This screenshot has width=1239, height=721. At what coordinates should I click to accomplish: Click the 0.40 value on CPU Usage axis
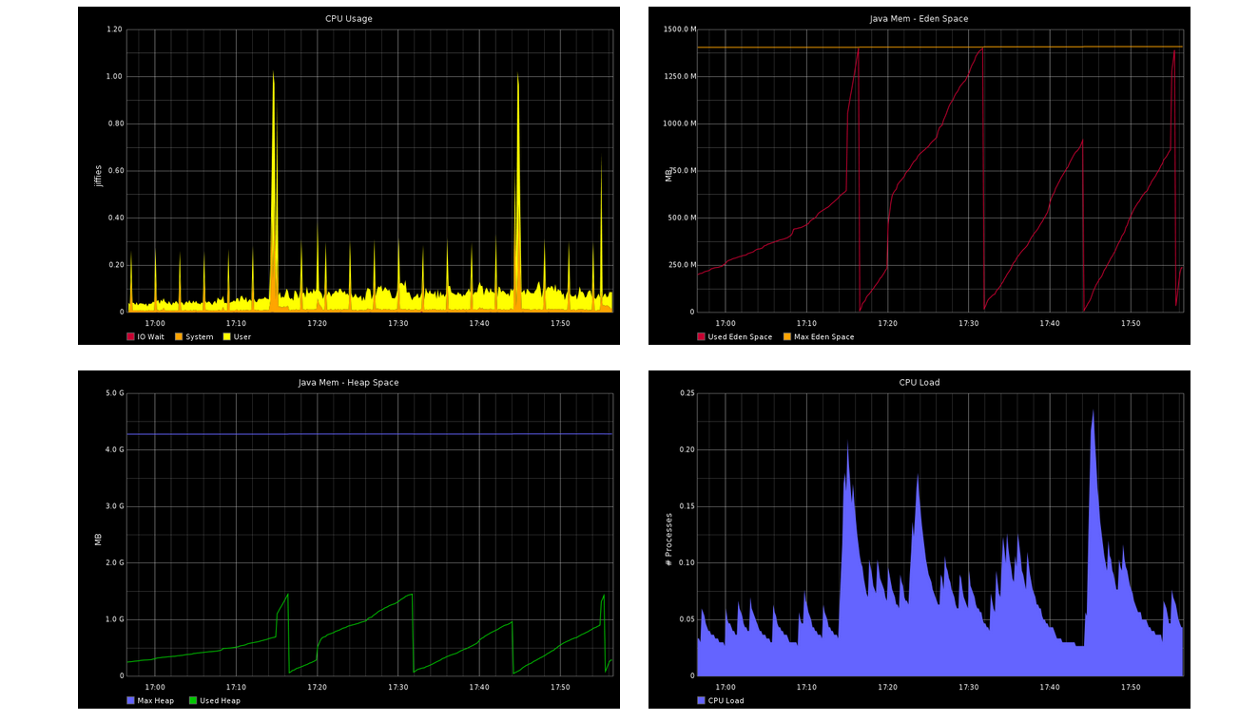(115, 218)
